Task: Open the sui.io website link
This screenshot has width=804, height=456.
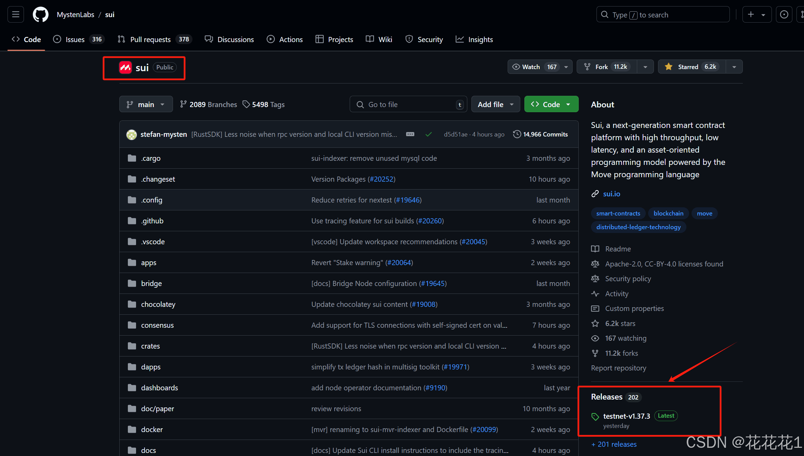Action: [612, 194]
